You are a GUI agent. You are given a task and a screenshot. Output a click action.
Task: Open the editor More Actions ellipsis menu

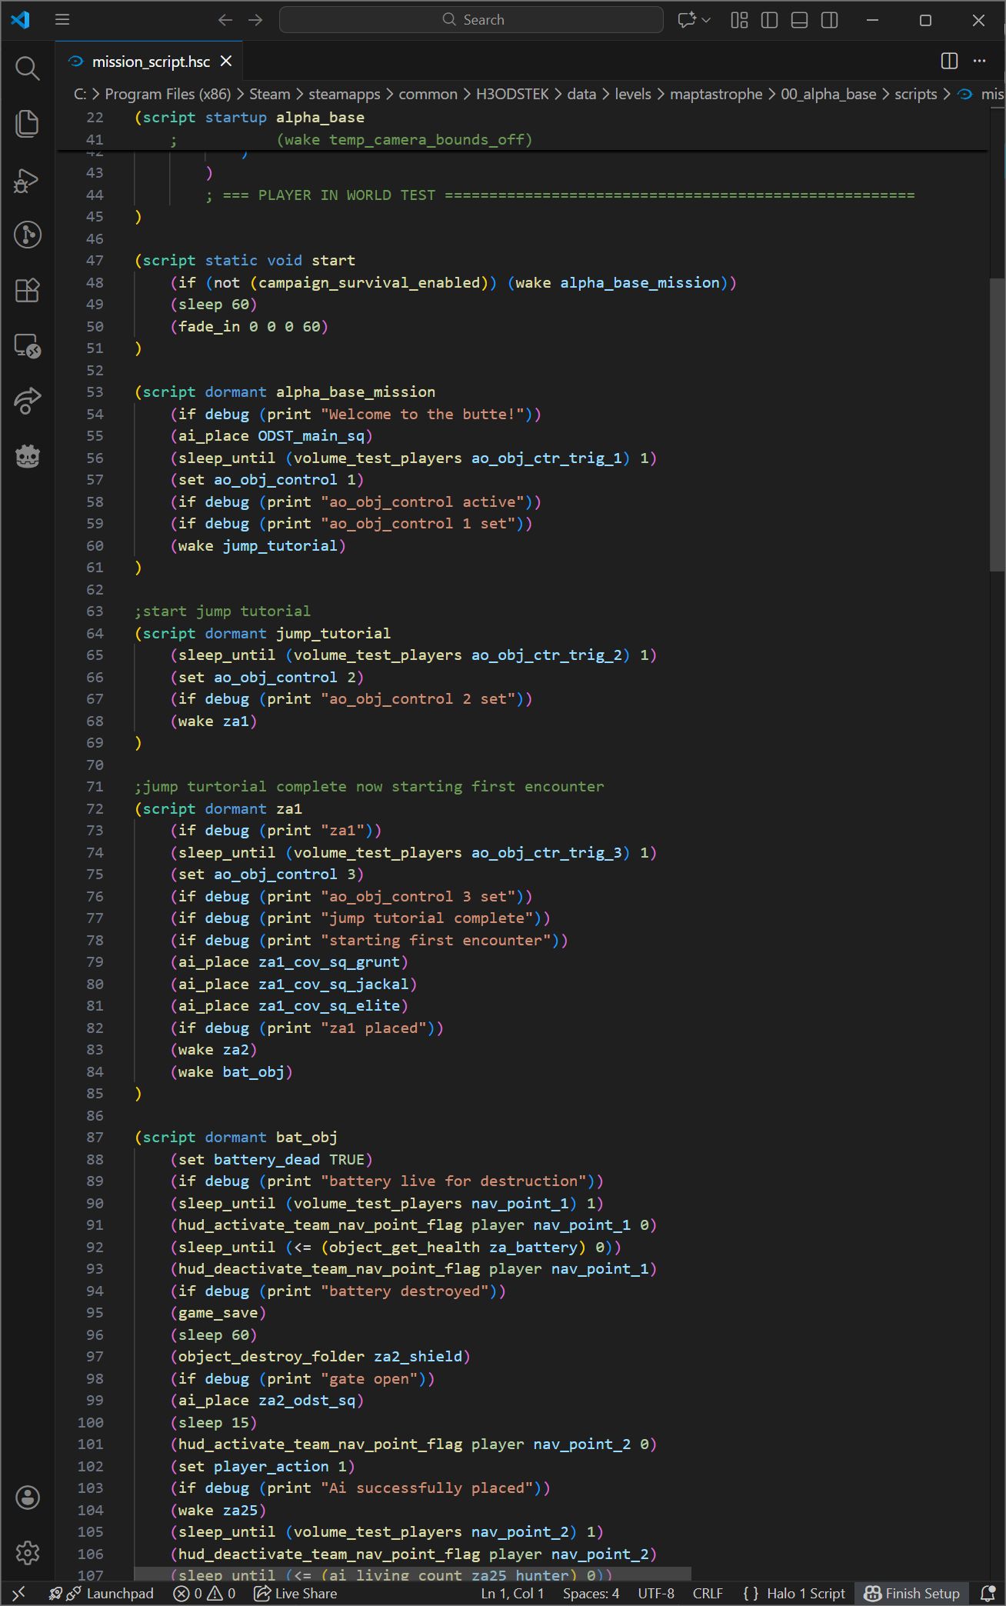click(979, 61)
